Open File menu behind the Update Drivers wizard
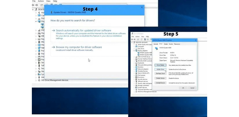Viewport: 239px width, 117px height. click(34, 1)
